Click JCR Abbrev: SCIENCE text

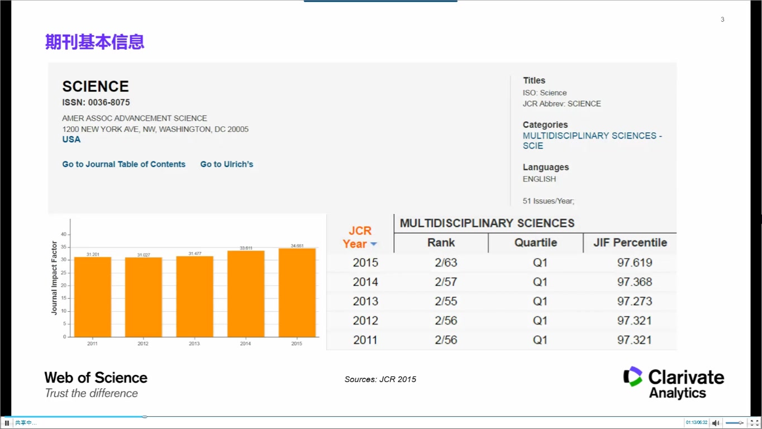point(562,104)
